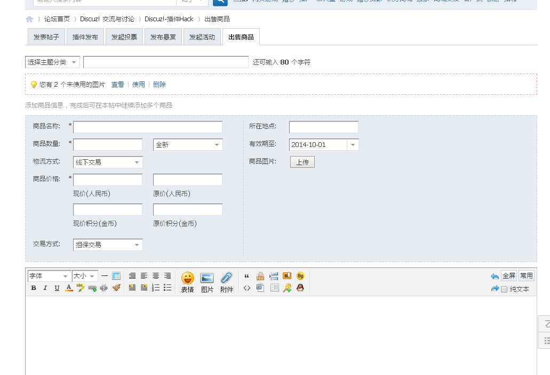Screen dimensions: 550x375
Task: Click the QQ penguin icon
Action: click(300, 288)
